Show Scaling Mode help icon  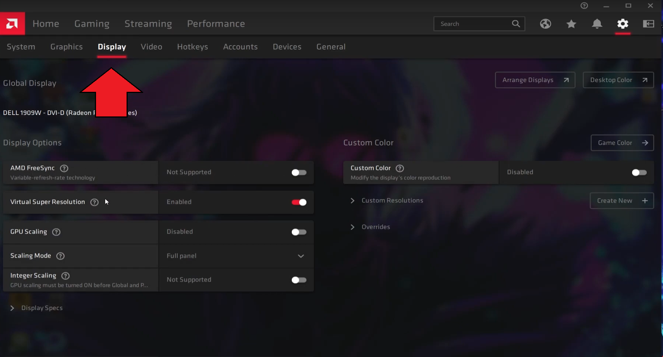click(x=60, y=256)
